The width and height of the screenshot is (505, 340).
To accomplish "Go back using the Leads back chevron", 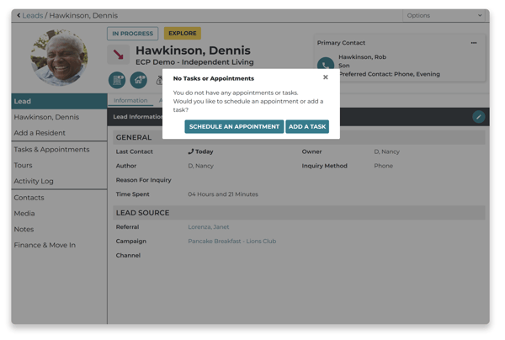I will [x=19, y=15].
